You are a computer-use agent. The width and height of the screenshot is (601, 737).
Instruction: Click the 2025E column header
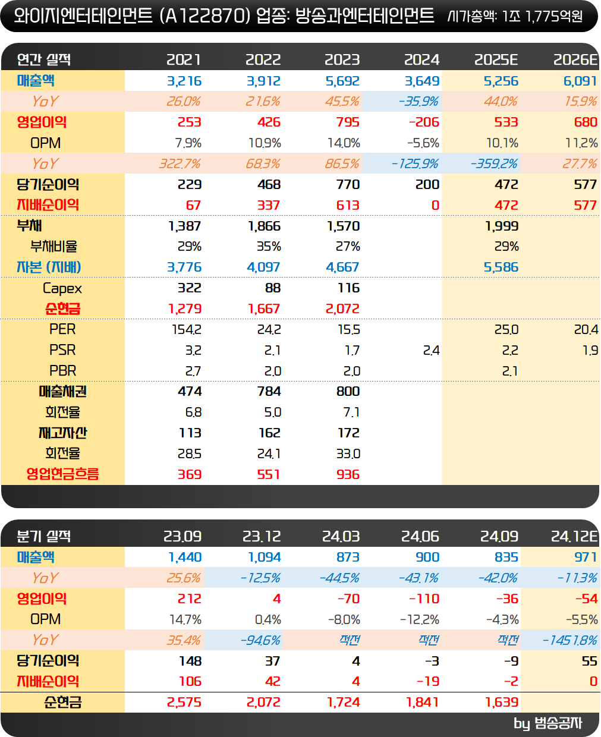tap(496, 59)
